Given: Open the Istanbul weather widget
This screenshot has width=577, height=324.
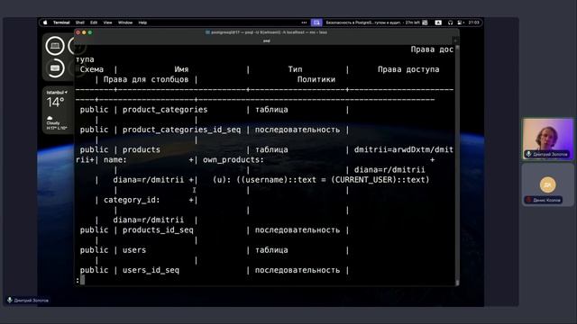Looking at the screenshot, I should [57, 110].
